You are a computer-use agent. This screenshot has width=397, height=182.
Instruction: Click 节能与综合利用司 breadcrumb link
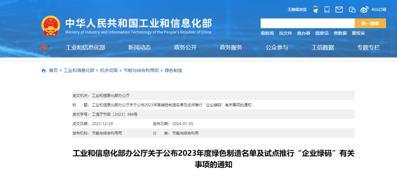[x=141, y=70]
